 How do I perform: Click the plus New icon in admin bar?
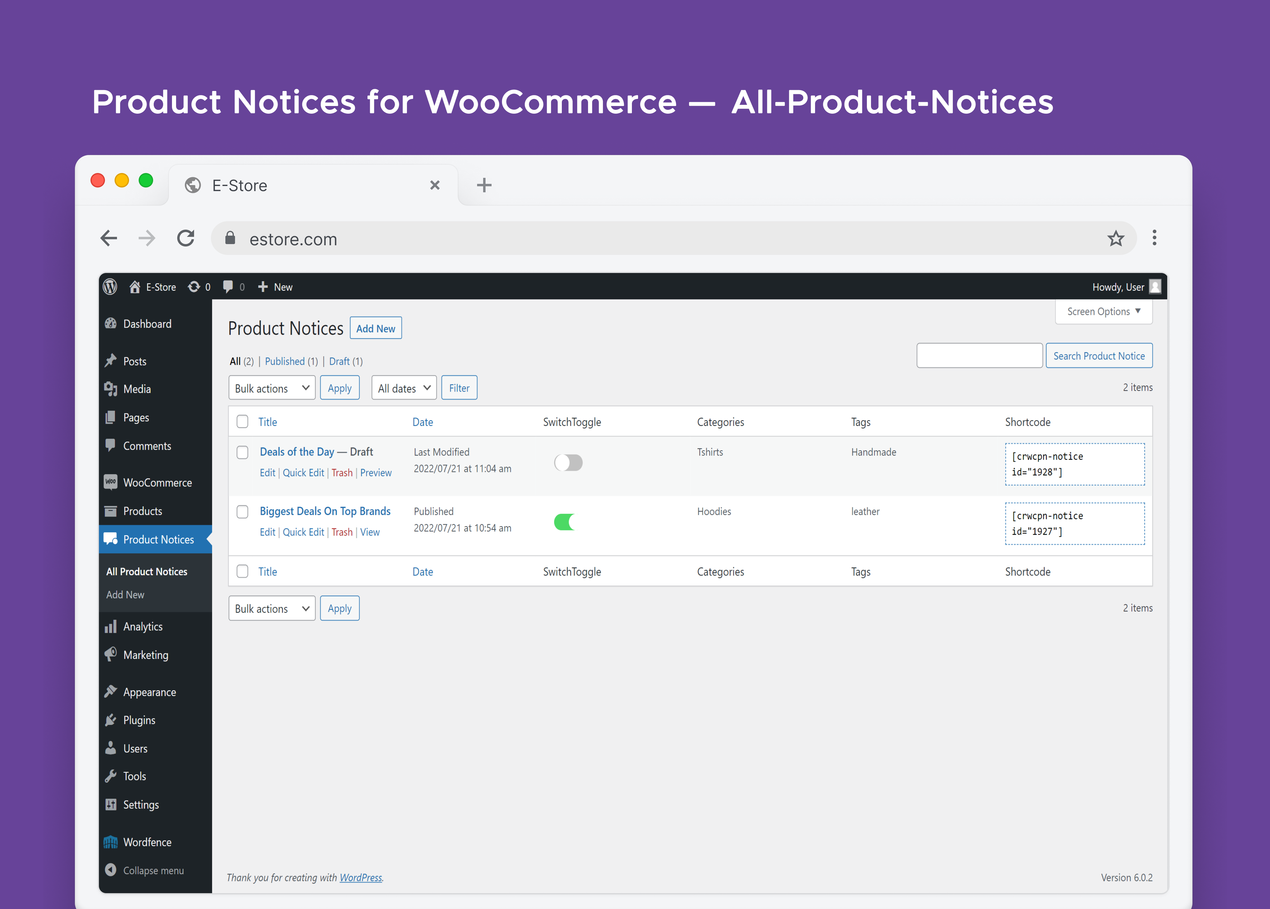pos(262,287)
